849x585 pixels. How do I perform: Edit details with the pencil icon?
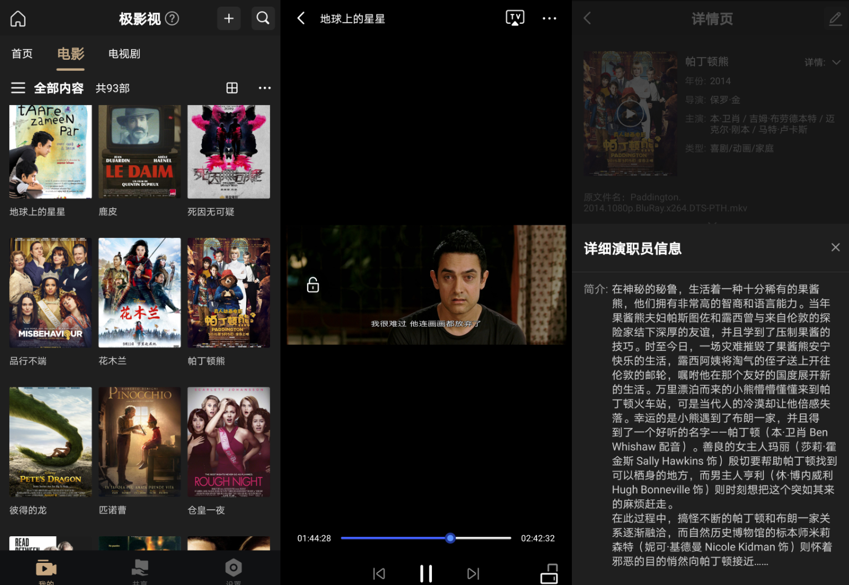click(835, 19)
